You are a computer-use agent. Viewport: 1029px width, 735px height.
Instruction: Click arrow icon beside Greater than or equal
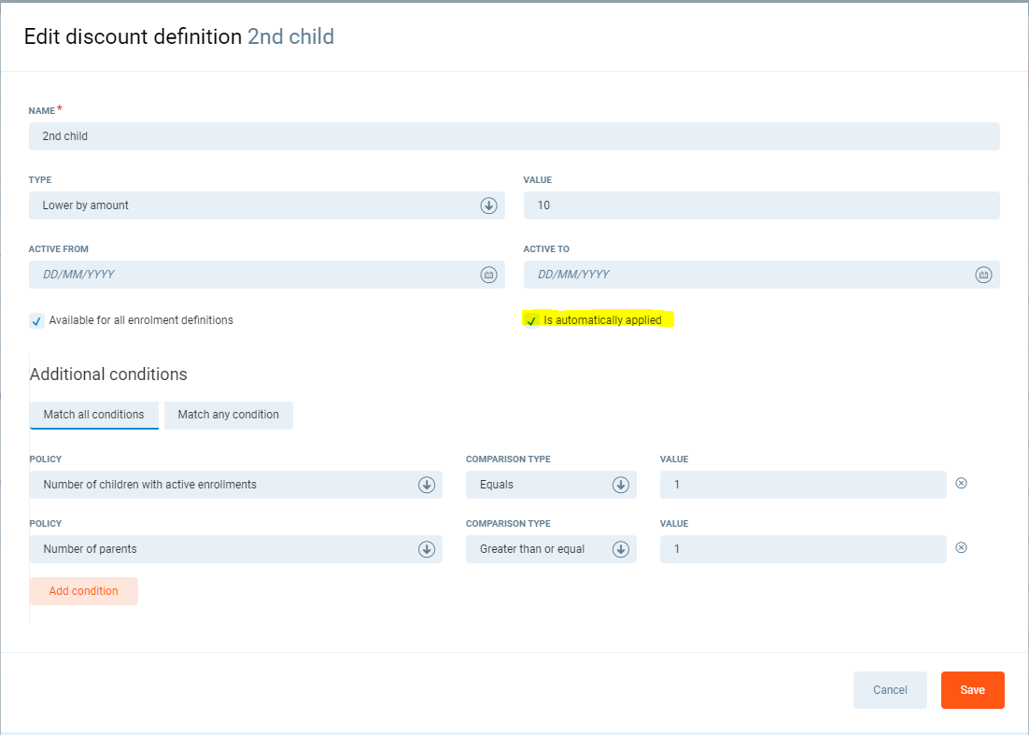(x=620, y=549)
